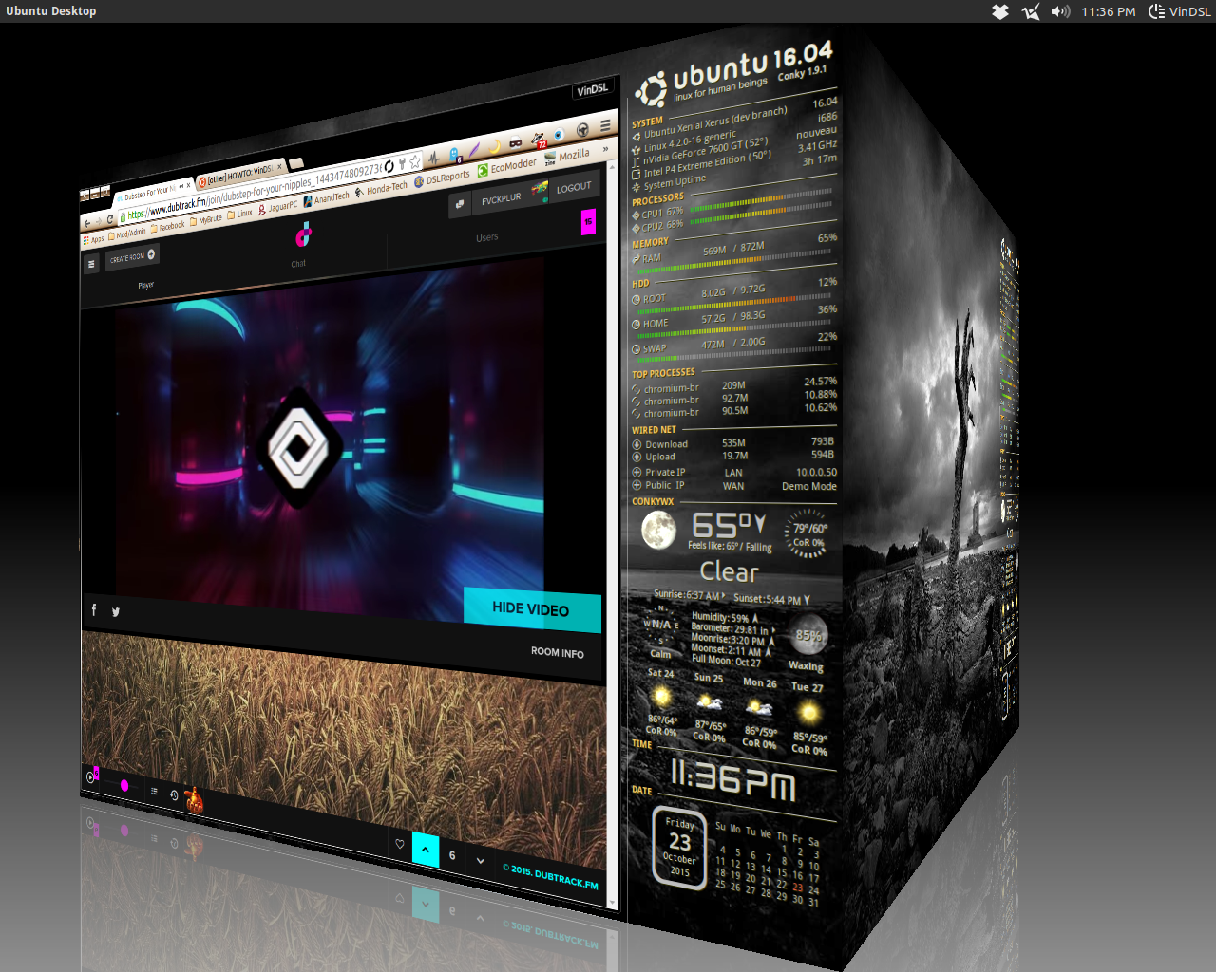Image resolution: width=1216 pixels, height=972 pixels.
Task: Expand the Linux bookmark folder
Action: pos(239,215)
